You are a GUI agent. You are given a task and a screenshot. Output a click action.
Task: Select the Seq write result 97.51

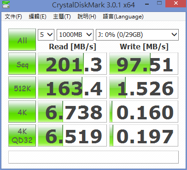[x=144, y=64]
